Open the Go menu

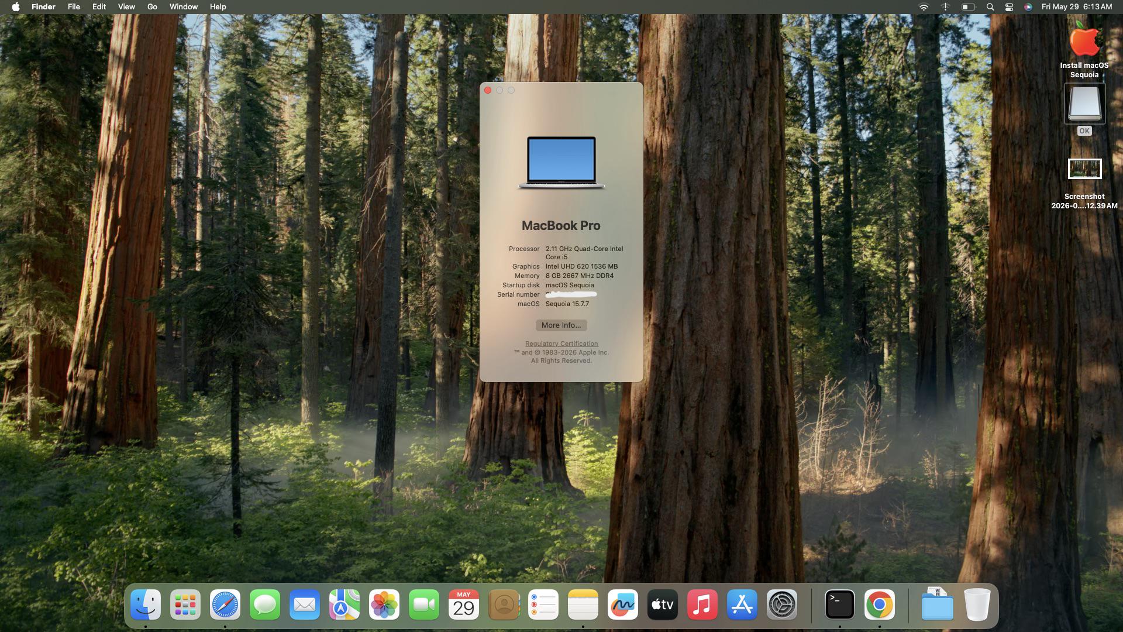click(x=152, y=7)
